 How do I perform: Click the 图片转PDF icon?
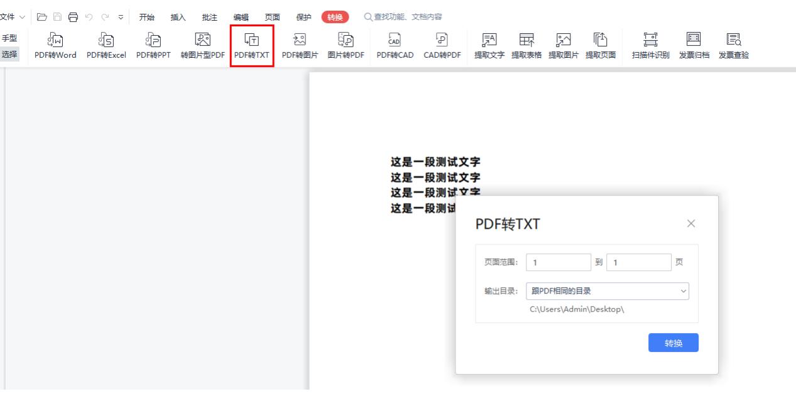(347, 44)
